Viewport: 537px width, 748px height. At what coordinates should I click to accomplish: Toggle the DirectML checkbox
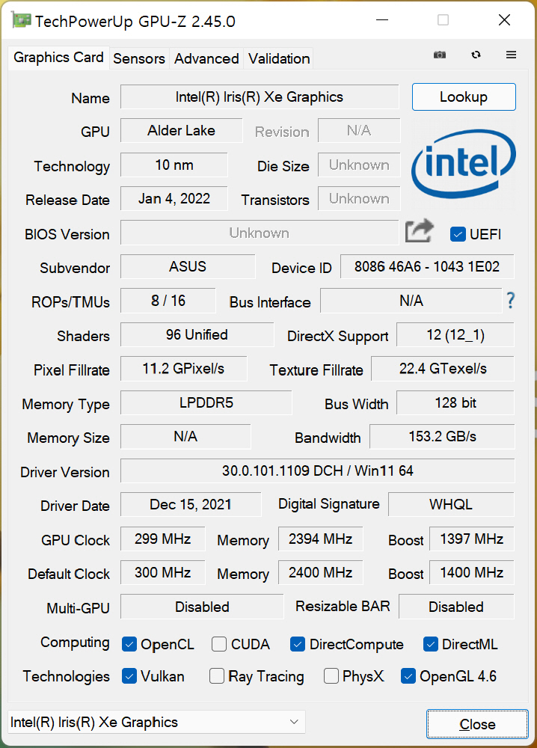pyautogui.click(x=431, y=644)
